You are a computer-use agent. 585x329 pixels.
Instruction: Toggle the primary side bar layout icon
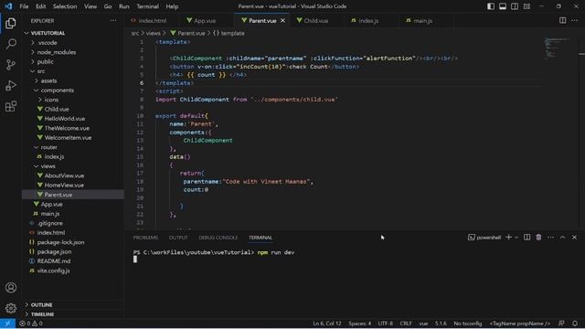pos(491,6)
